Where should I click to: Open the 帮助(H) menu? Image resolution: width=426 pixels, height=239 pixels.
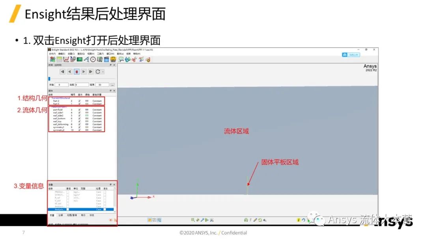click(x=136, y=54)
